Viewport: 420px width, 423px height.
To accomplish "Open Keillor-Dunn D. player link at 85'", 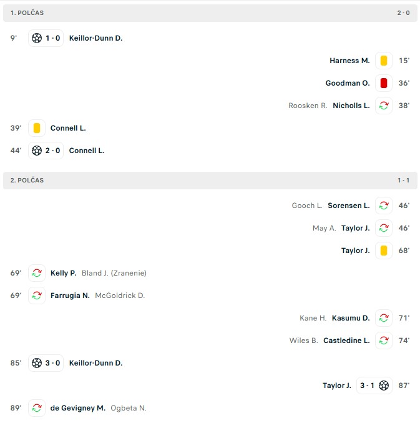I will [95, 363].
